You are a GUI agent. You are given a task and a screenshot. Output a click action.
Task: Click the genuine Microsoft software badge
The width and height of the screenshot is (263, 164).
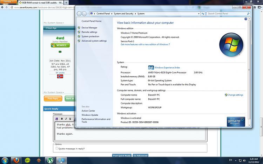tap(236, 122)
